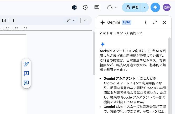Screen dimensions: 175x114
Task: Click the Alpha badge
Action: 126,22
